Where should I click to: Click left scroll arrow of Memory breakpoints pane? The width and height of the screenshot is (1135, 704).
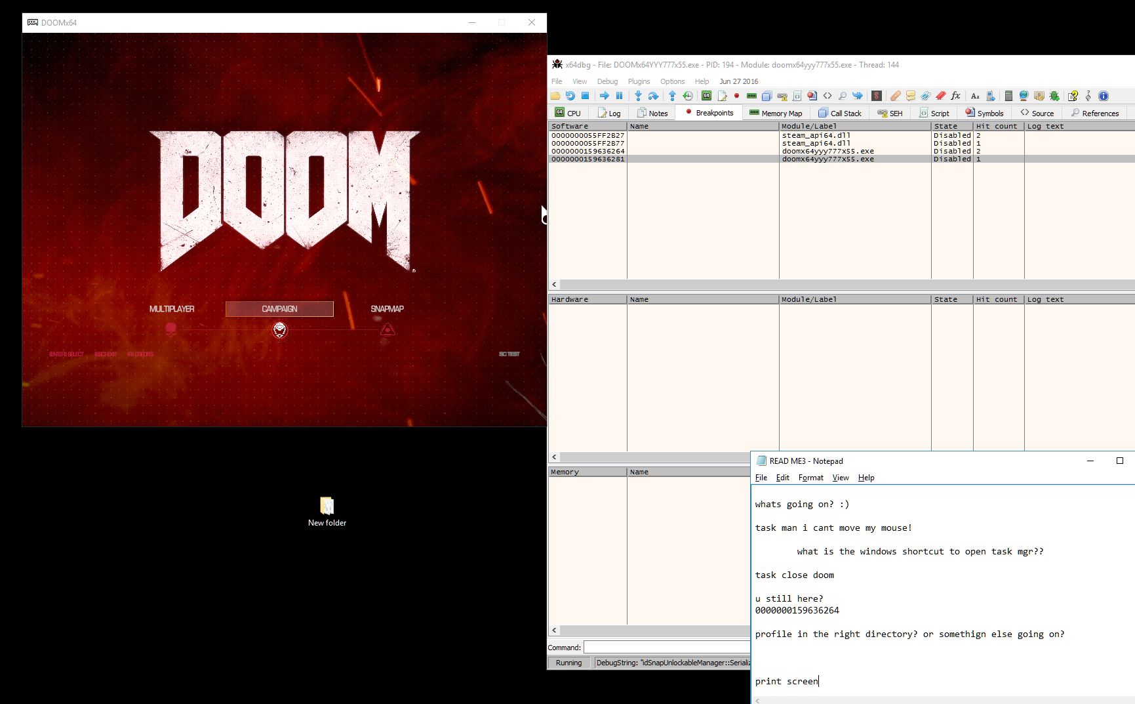click(x=555, y=630)
